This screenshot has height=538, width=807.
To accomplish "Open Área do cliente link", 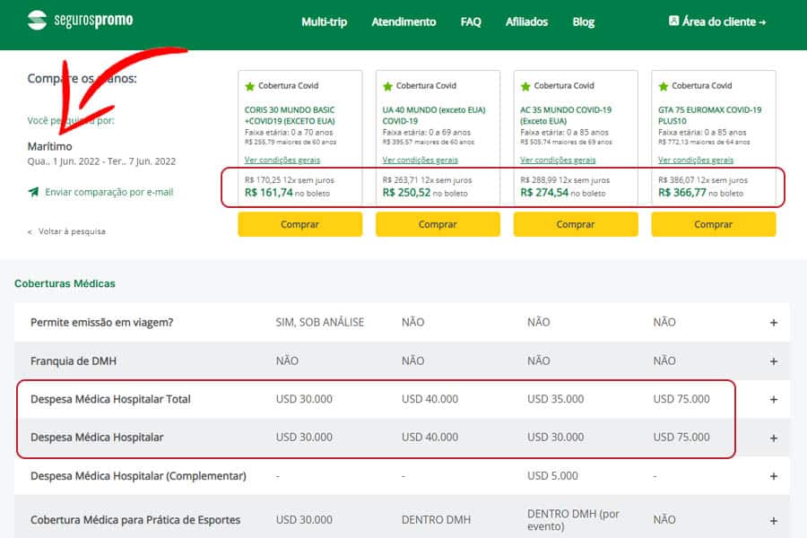I will pos(717,22).
